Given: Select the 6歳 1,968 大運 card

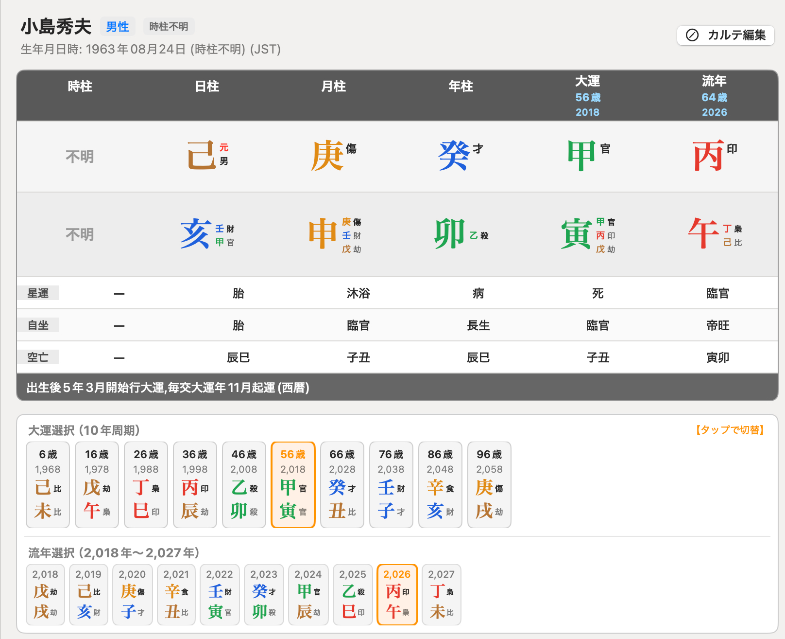Looking at the screenshot, I should click(x=48, y=484).
